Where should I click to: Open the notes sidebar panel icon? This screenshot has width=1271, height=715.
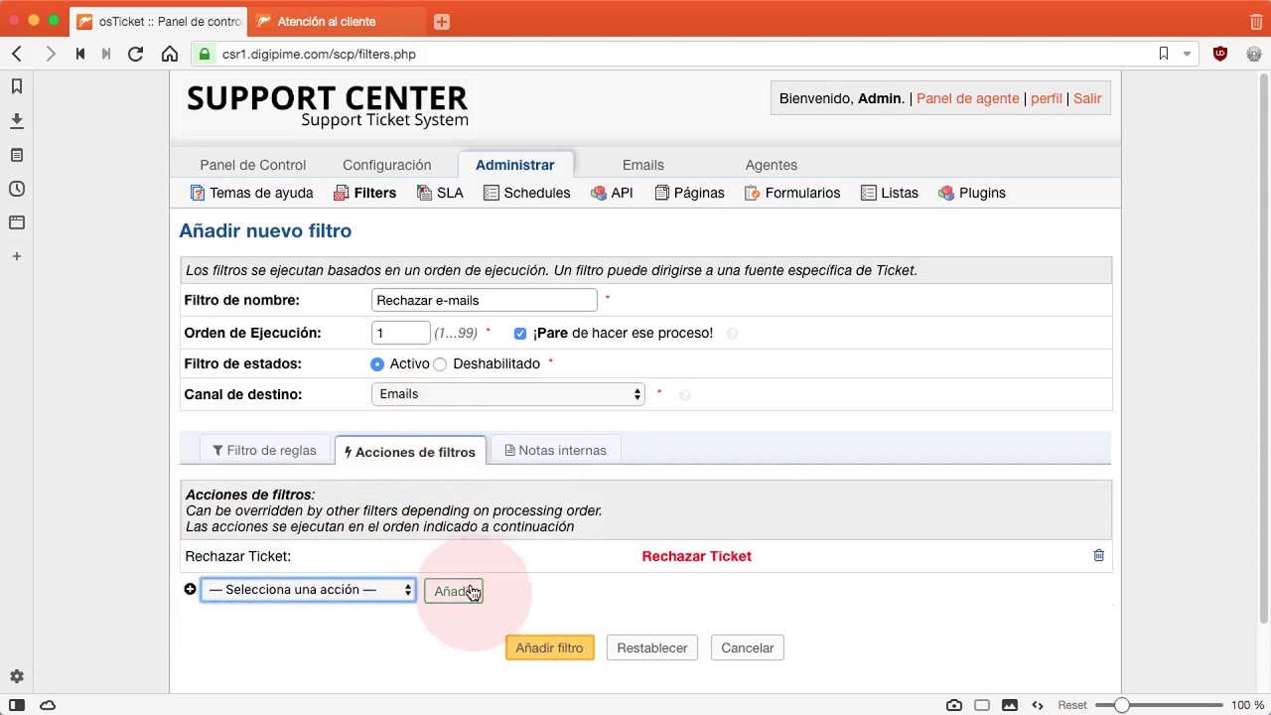coord(17,155)
